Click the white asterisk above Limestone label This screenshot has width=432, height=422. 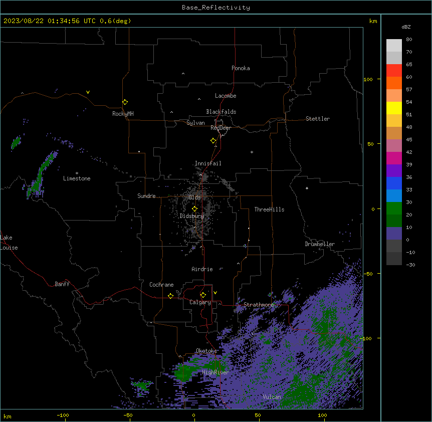coord(77,173)
